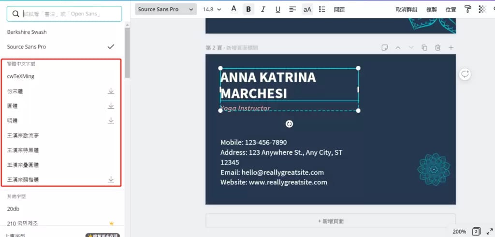
Task: Select the Yoga Instructor subtitle text
Action: click(245, 108)
